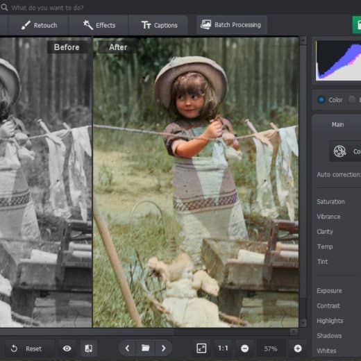Toggle the eye preview original icon

(67, 349)
